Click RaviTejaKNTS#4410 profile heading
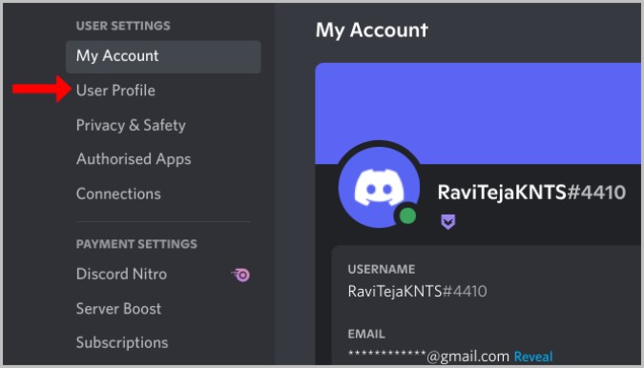The image size is (644, 368). (531, 193)
